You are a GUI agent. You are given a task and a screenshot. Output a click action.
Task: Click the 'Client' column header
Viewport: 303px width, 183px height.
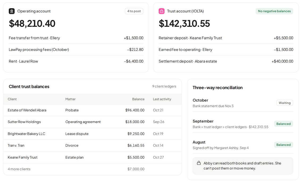(12, 99)
